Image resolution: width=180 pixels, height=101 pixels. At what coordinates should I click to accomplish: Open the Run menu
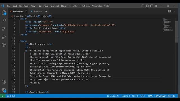[x=46, y=6]
